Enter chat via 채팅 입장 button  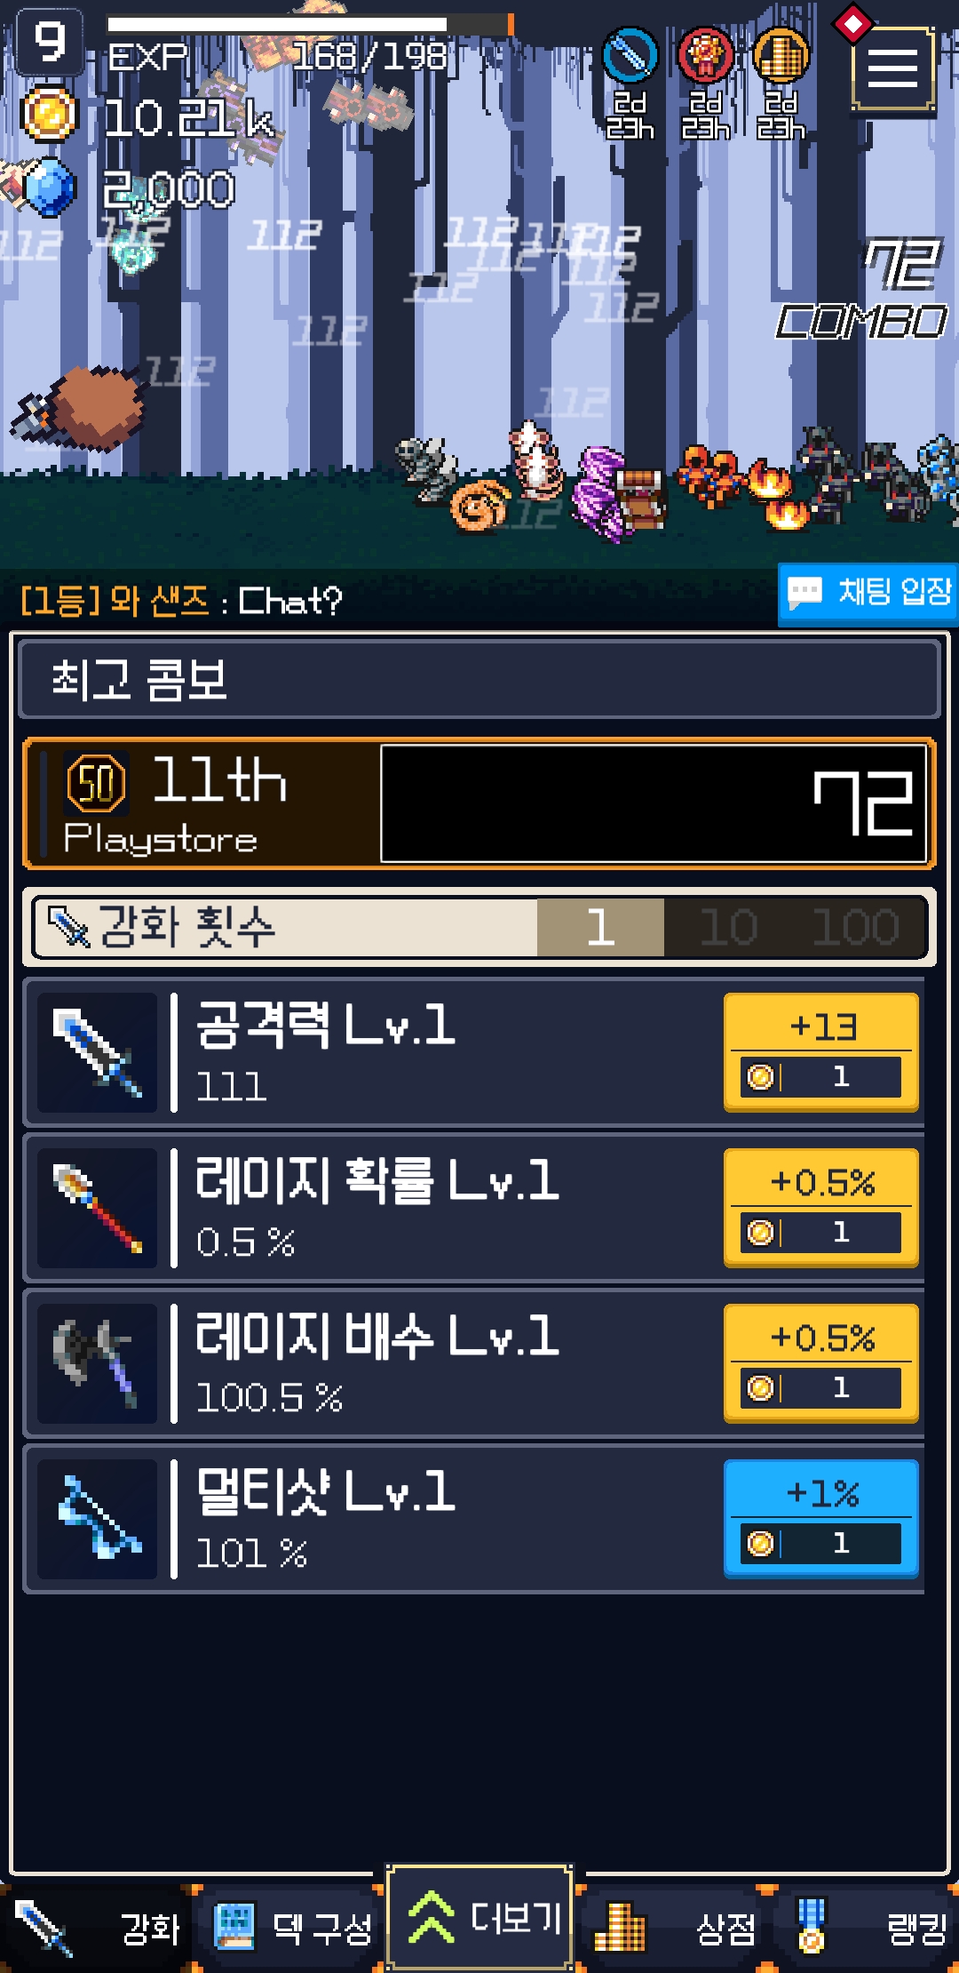click(868, 594)
